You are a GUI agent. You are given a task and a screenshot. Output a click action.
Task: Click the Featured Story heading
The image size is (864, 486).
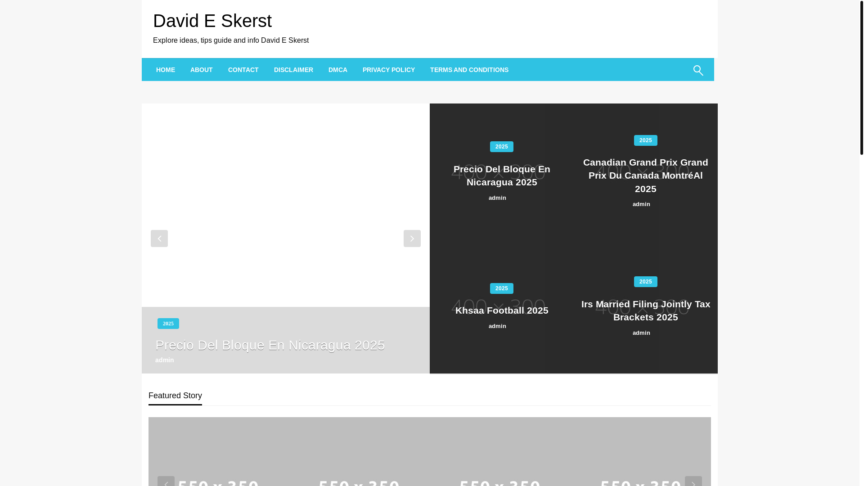pyautogui.click(x=175, y=396)
